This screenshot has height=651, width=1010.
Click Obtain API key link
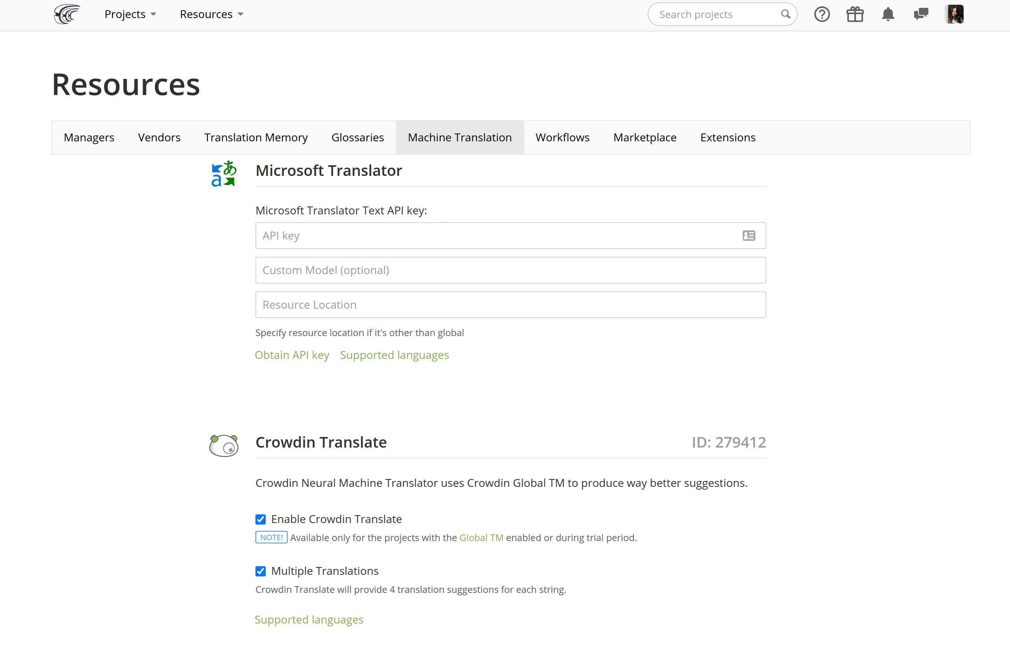point(292,355)
